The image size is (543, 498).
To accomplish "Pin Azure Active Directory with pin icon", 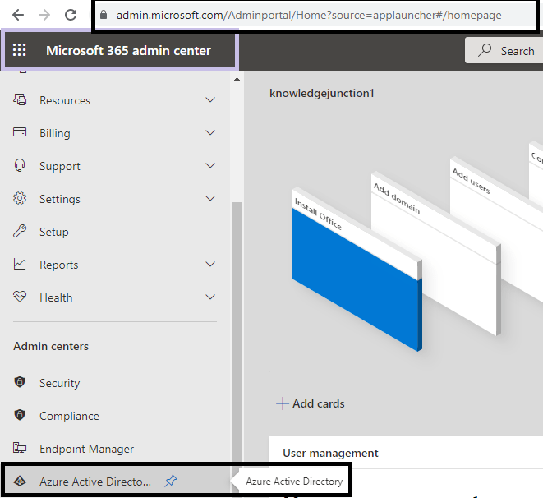I will coord(171,481).
